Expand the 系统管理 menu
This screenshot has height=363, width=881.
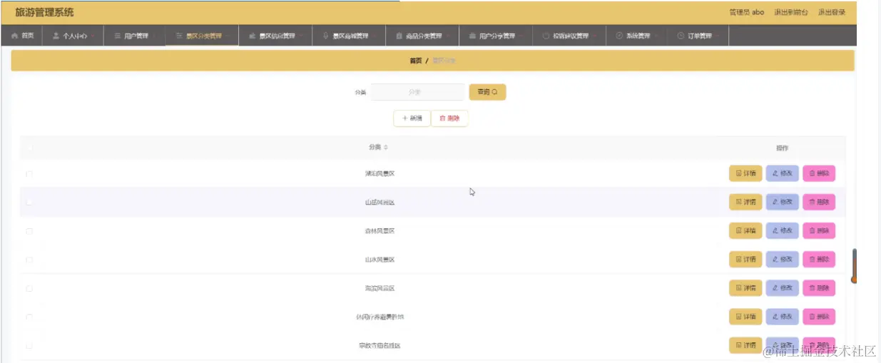click(636, 36)
